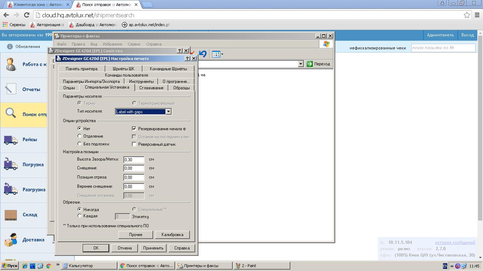Bookmark page with the star icon
Screen dimensions: 483x271
[x=467, y=15]
